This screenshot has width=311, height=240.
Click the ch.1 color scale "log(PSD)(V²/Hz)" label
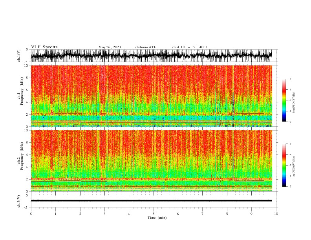pyautogui.click(x=294, y=102)
